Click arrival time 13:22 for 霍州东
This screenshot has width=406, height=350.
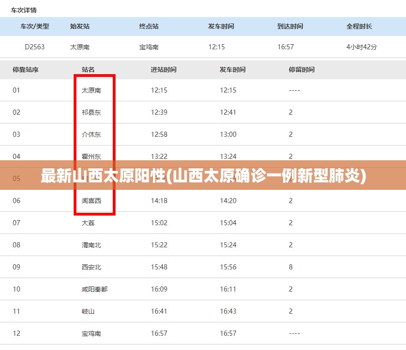coord(159,157)
